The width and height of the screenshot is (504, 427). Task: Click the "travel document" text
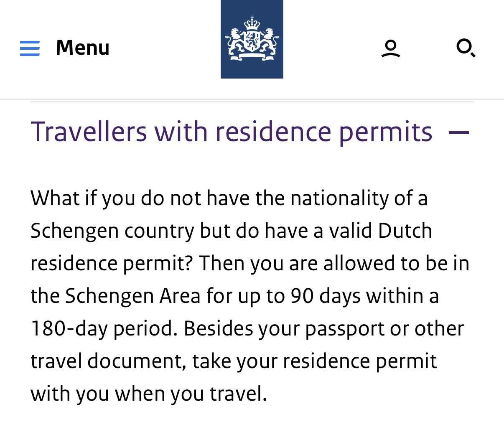tap(108, 361)
